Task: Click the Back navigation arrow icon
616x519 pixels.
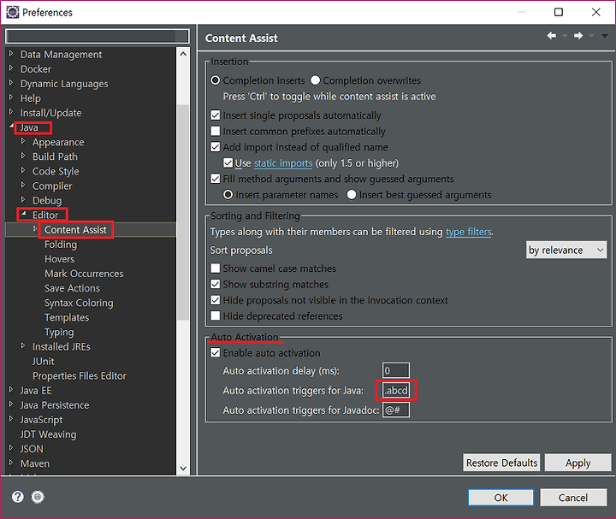Action: (552, 36)
